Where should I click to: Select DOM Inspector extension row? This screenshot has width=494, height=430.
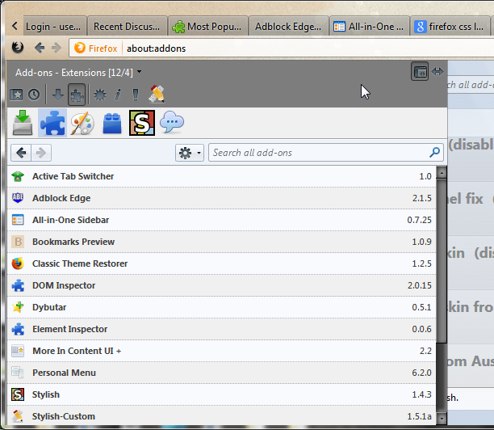click(221, 285)
